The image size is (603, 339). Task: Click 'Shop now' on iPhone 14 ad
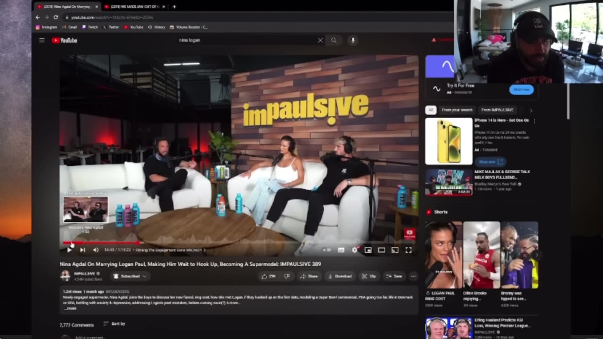(x=489, y=162)
